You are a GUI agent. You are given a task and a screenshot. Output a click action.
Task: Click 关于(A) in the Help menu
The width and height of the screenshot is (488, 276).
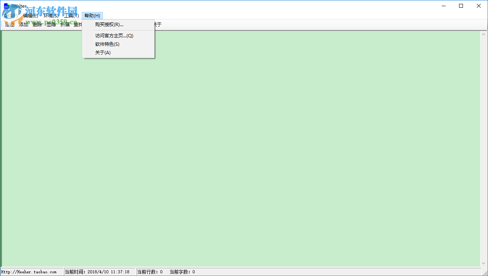102,52
